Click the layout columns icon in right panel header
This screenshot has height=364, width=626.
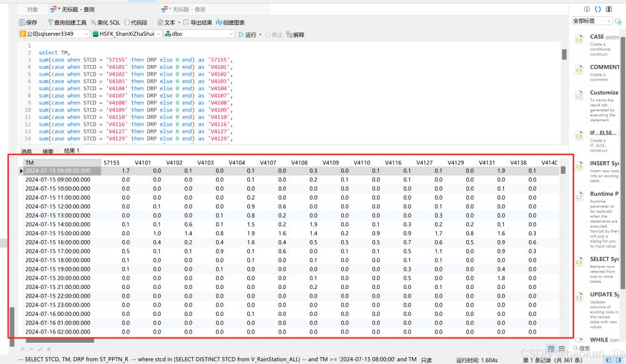pos(609,9)
